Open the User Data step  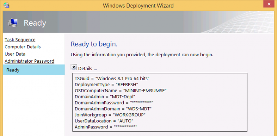[x=15, y=54]
